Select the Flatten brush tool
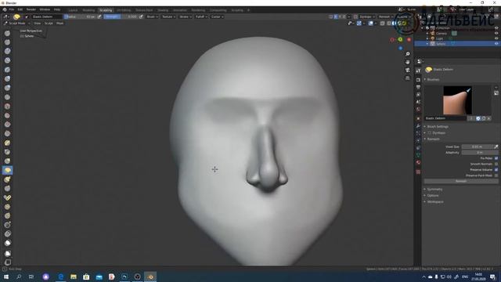Image resolution: width=501 pixels, height=282 pixels. pyautogui.click(x=7, y=115)
